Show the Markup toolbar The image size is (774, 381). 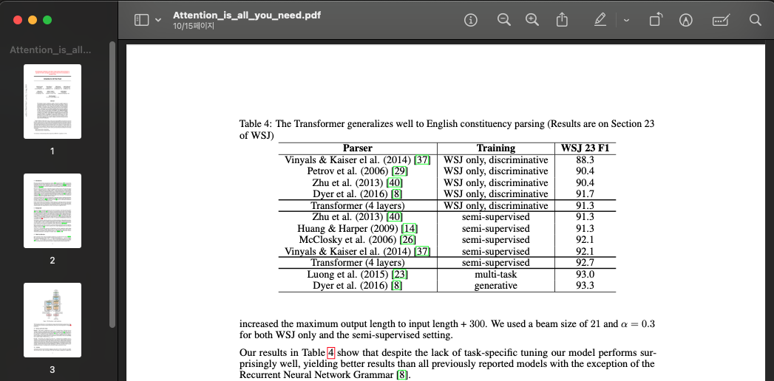[685, 20]
